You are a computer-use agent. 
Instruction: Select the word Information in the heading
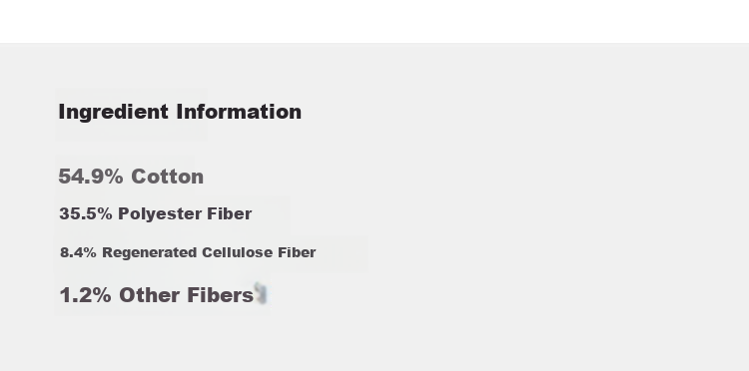(239, 111)
